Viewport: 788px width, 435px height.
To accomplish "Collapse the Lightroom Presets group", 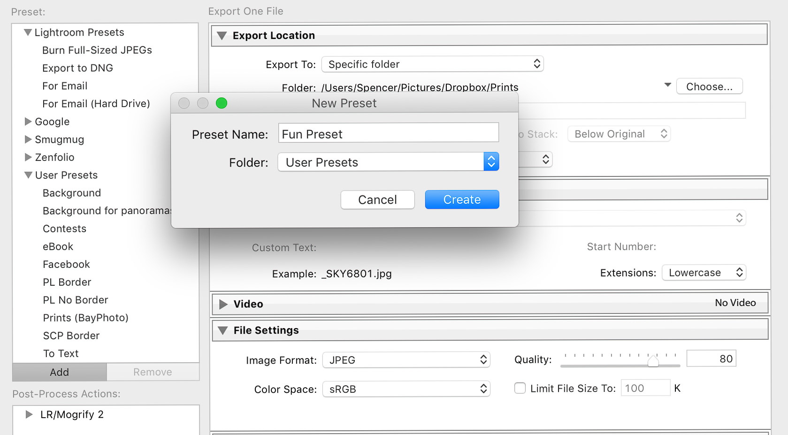I will pos(28,32).
